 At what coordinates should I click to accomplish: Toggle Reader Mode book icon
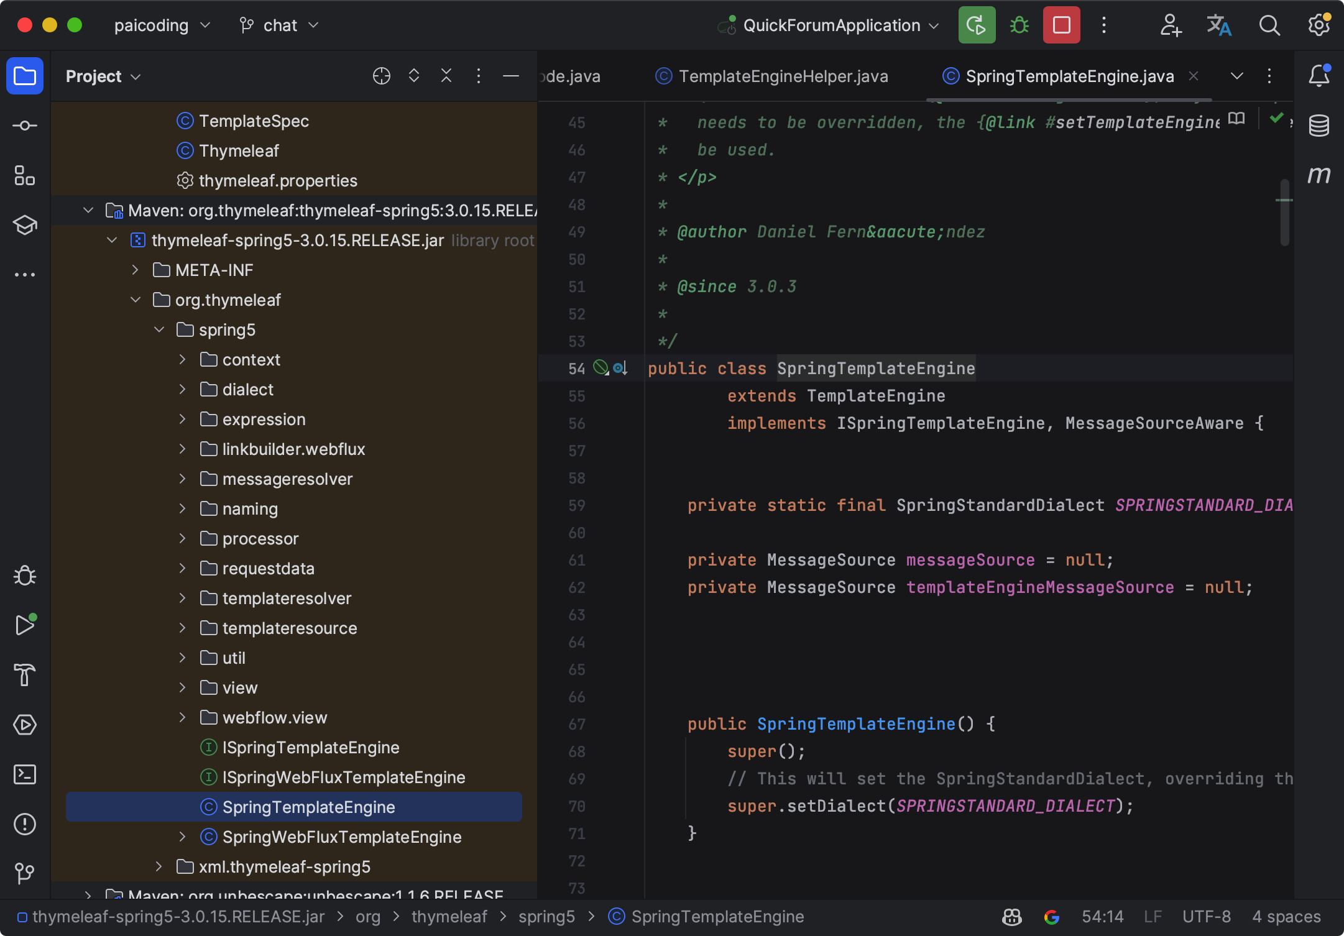coord(1236,118)
